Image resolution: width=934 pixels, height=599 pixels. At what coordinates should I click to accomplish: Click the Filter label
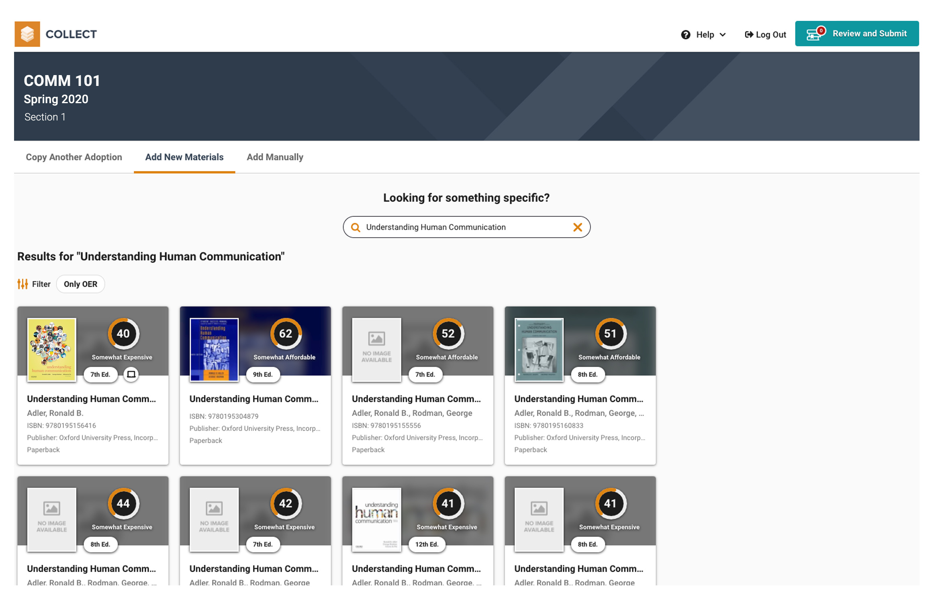(41, 284)
